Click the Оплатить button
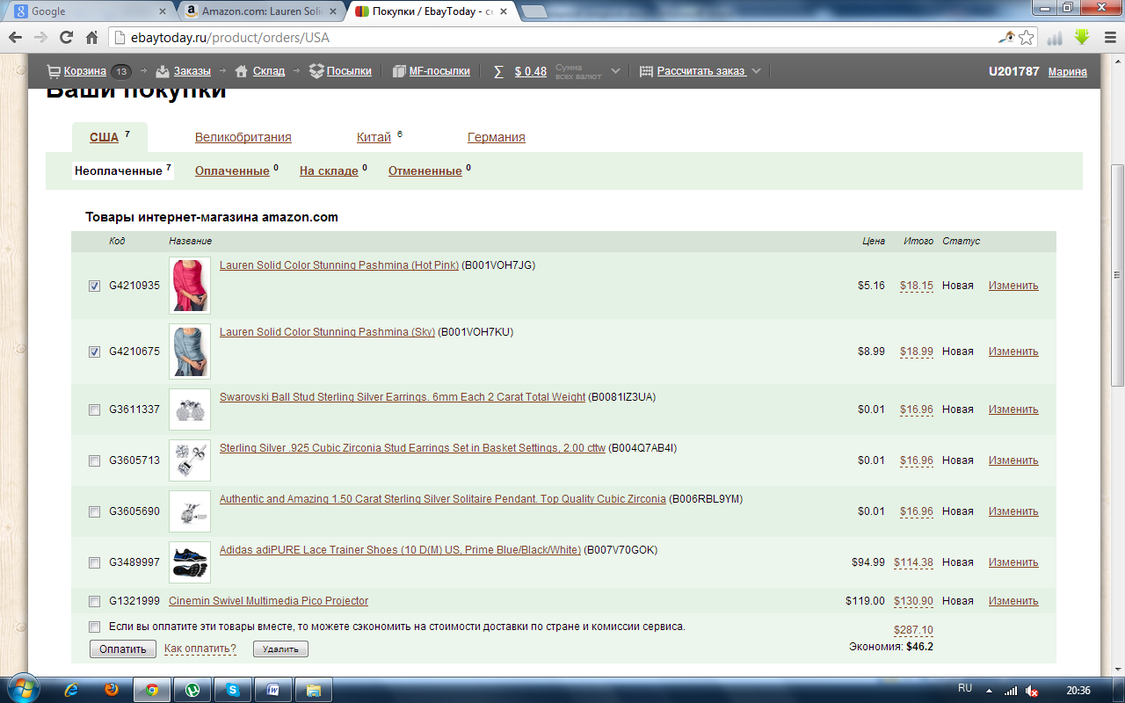The image size is (1125, 703). click(x=123, y=649)
